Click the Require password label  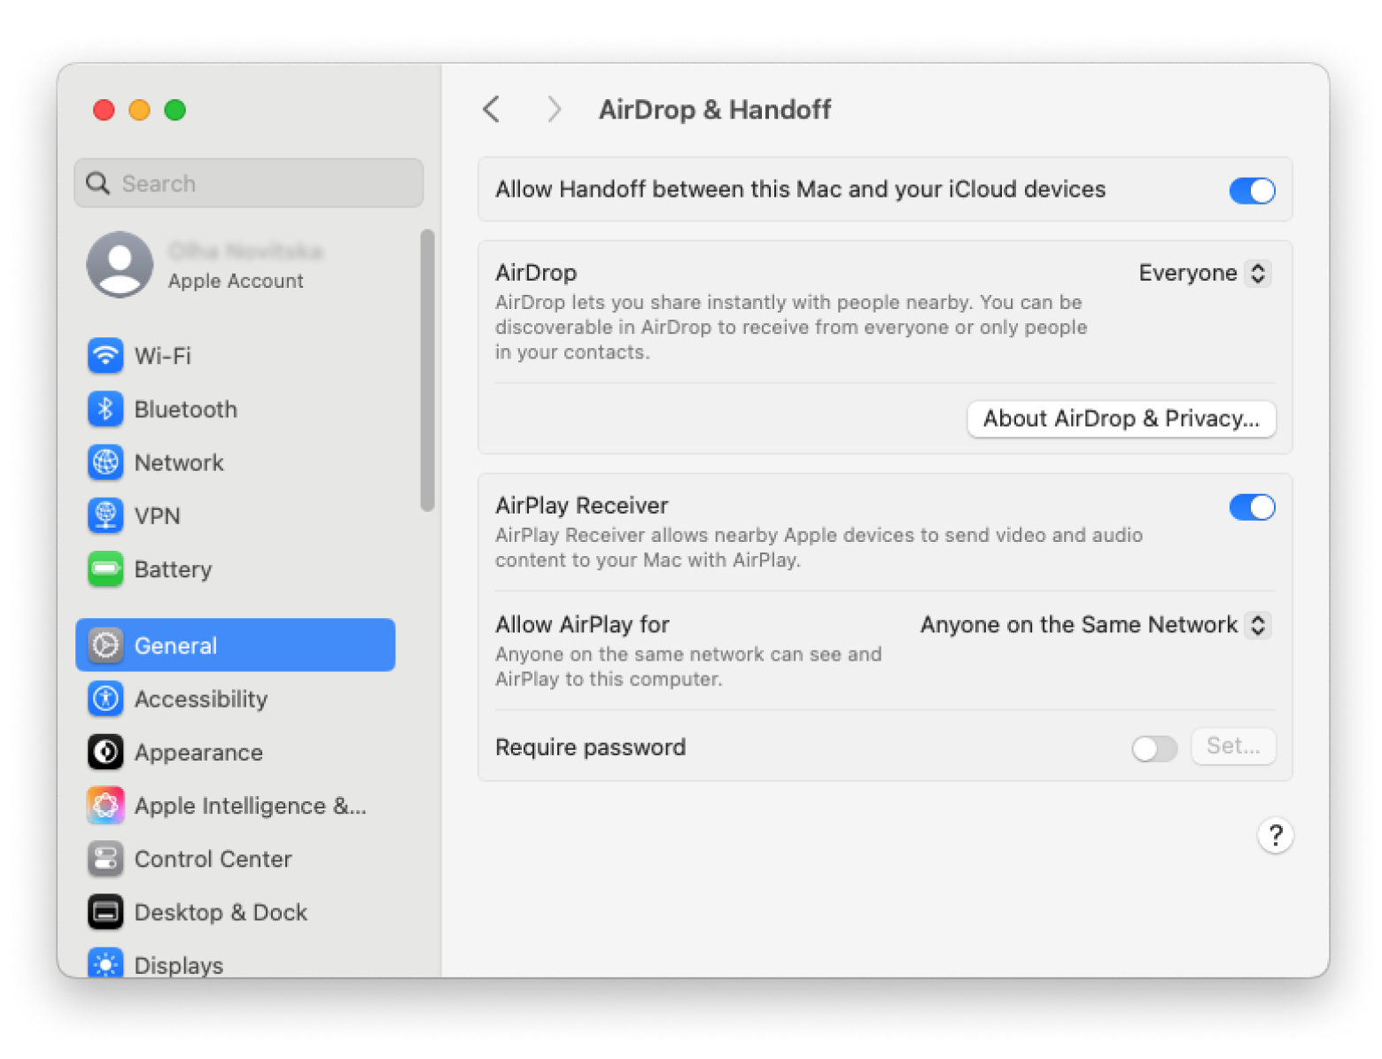pos(591,747)
